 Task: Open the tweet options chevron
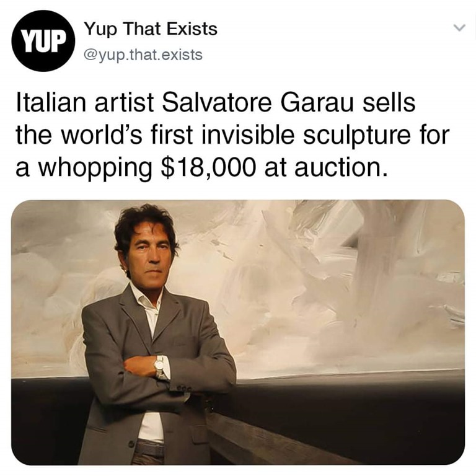click(459, 28)
